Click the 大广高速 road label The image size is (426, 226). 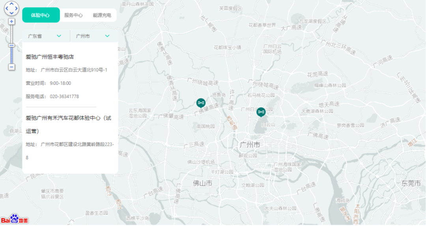coord(291,28)
